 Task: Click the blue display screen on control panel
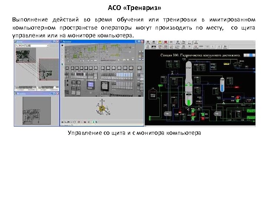coord(90,85)
